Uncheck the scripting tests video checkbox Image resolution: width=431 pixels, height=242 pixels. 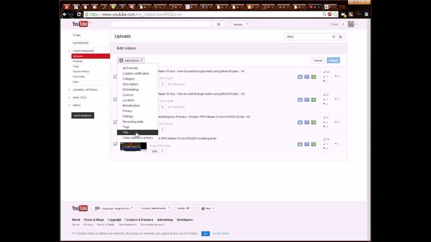115,144
